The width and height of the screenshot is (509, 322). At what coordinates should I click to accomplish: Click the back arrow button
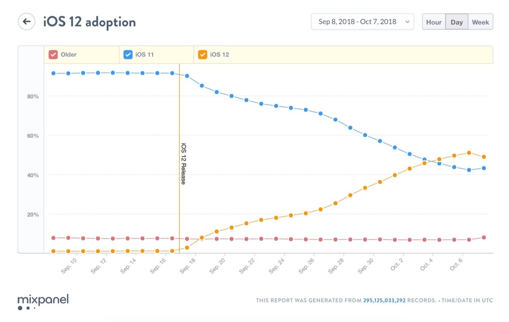(x=27, y=21)
